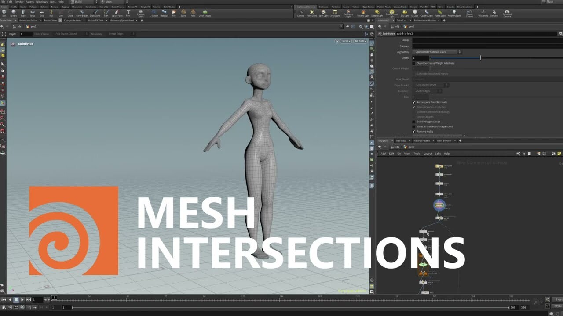Enable Build Polygon Soups
This screenshot has height=316, width=563.
point(413,122)
